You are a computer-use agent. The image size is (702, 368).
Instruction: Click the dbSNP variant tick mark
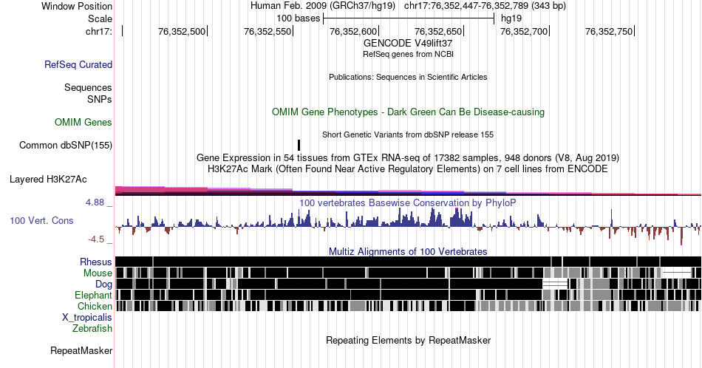299,145
